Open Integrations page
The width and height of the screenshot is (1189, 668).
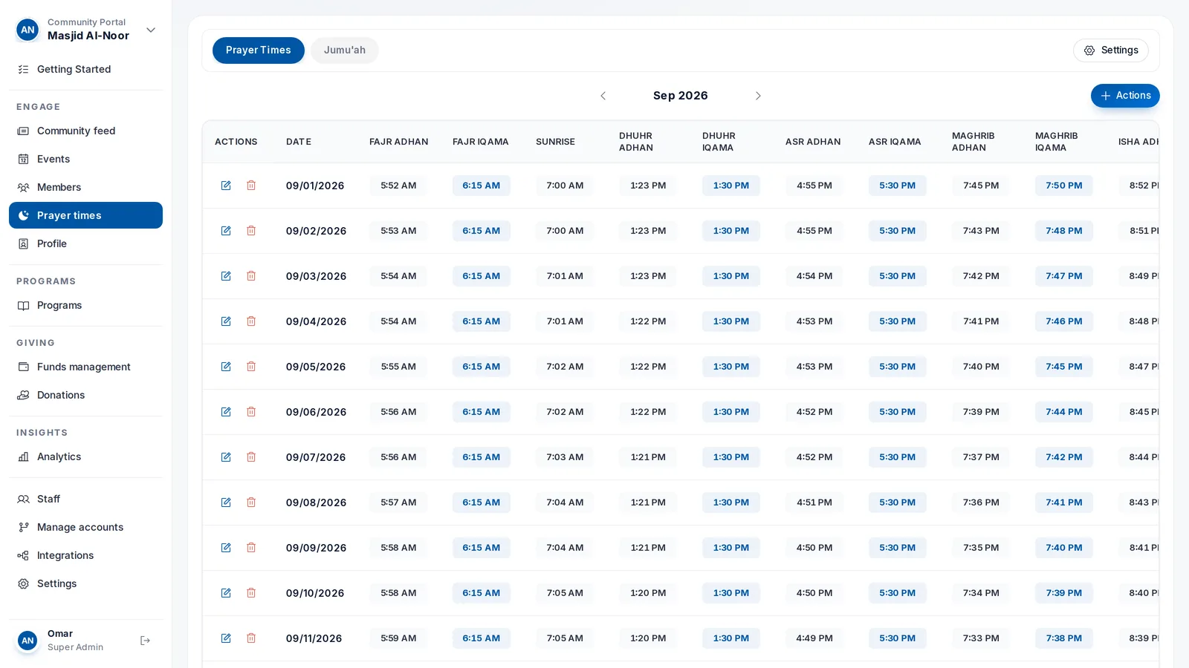pos(85,555)
